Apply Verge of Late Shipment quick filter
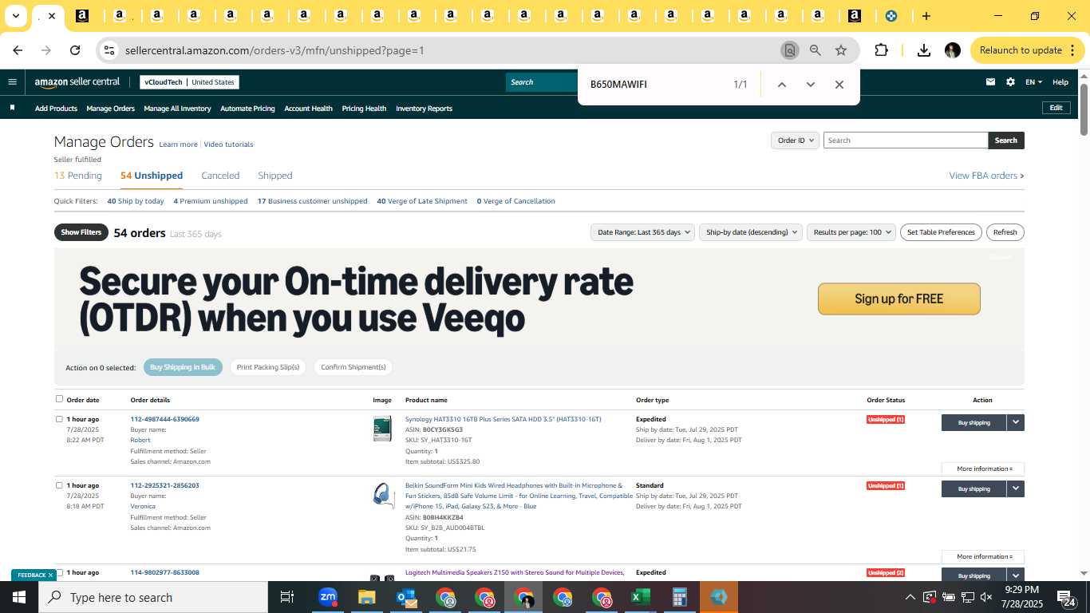 click(422, 201)
